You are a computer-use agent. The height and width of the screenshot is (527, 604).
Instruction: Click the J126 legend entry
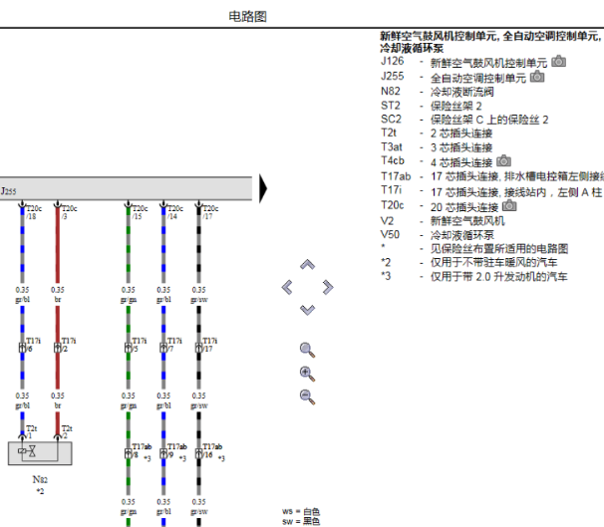(x=473, y=62)
